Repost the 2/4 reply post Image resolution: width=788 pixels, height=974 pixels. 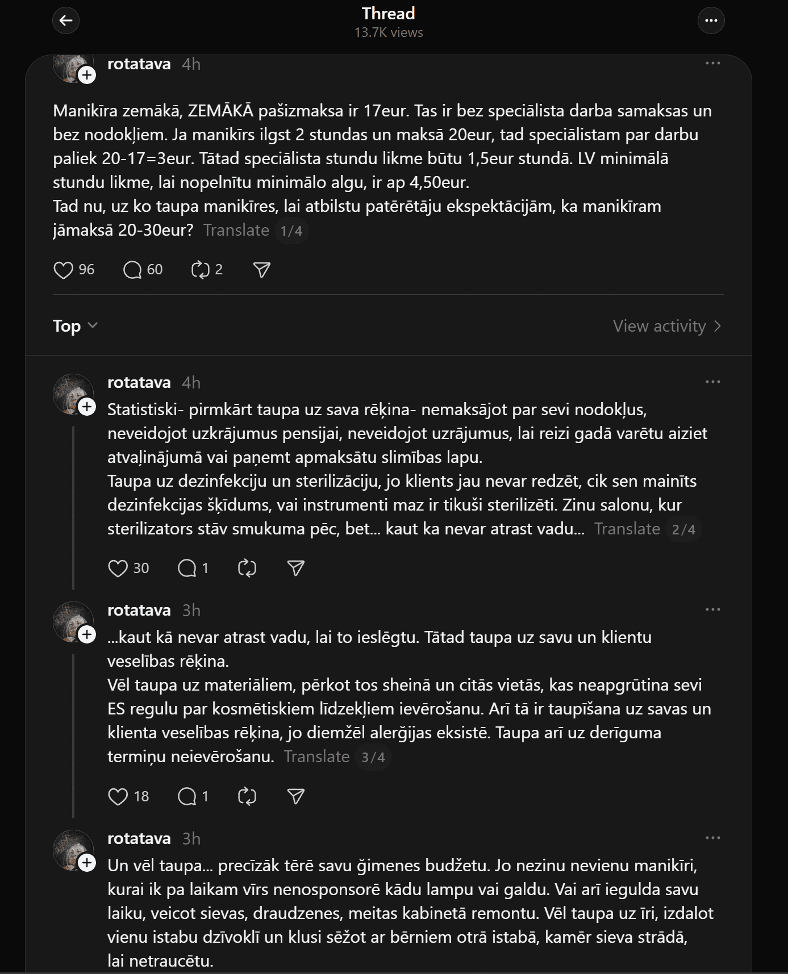point(247,568)
